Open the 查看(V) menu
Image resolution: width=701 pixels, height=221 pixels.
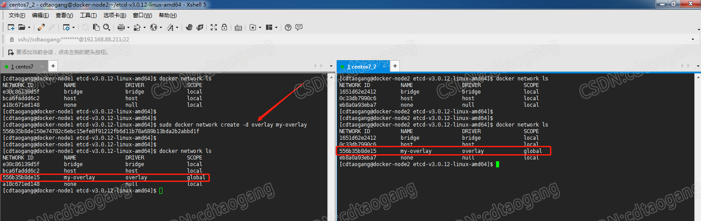coord(65,15)
